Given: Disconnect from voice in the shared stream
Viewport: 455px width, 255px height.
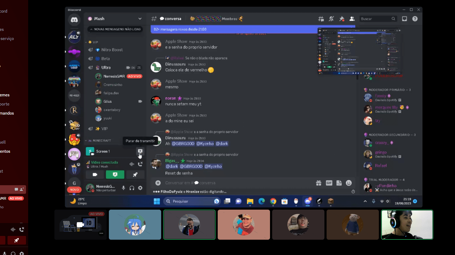Looking at the screenshot, I should click(x=140, y=164).
